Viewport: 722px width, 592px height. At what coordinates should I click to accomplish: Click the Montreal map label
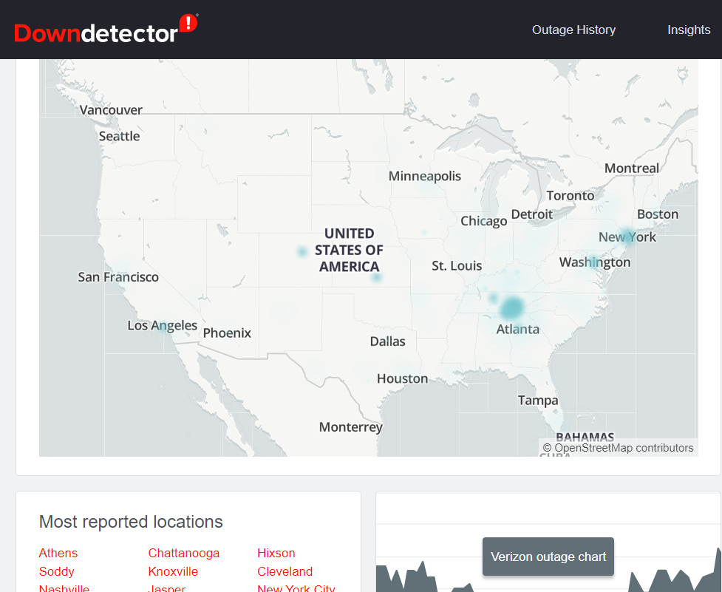pyautogui.click(x=632, y=168)
